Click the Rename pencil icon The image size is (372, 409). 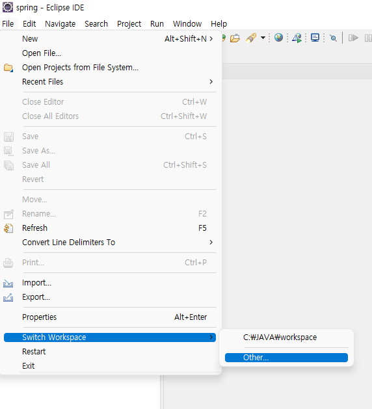tap(8, 214)
